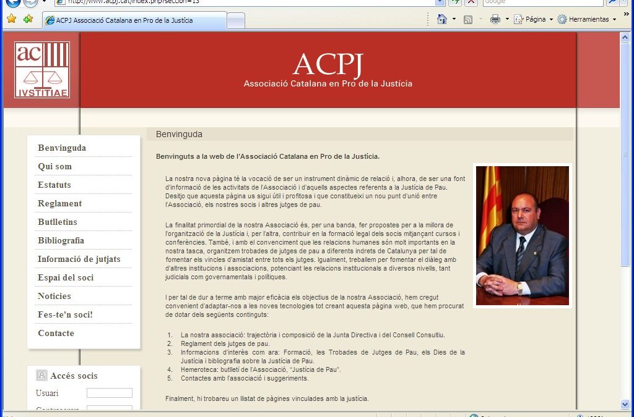
Task: Open the Favorites Center star icon
Action: (x=11, y=19)
